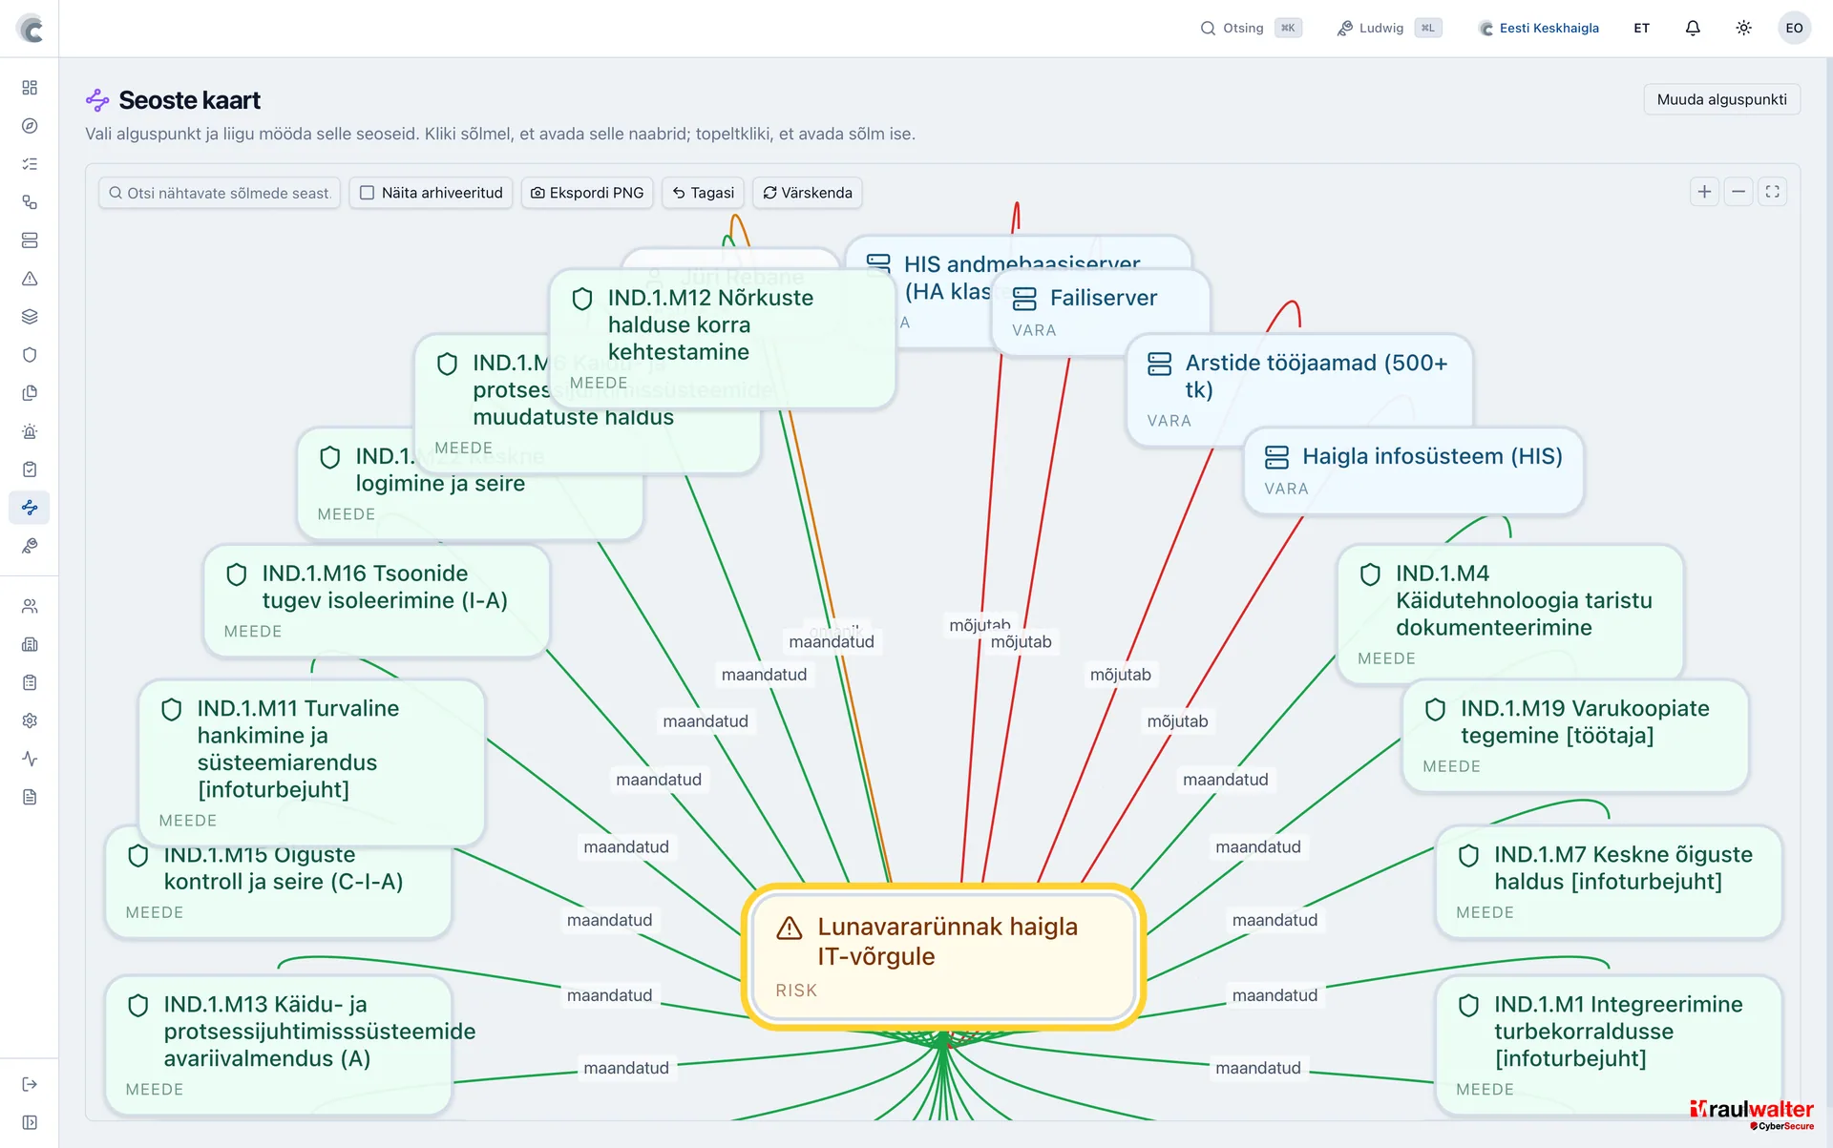Click the Tagasi button
The image size is (1833, 1148).
(704, 193)
